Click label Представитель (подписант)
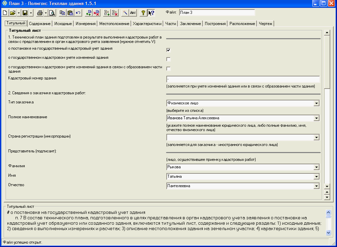337x247 pixels. (x=32, y=151)
